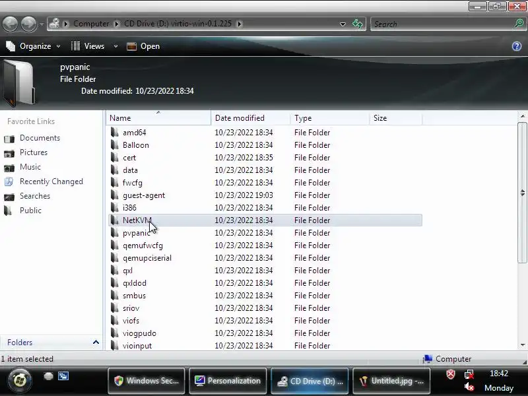Click the scrollbar down arrow

523,345
